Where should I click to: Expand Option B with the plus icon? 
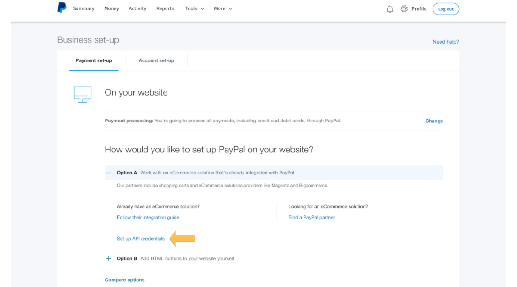(108, 259)
